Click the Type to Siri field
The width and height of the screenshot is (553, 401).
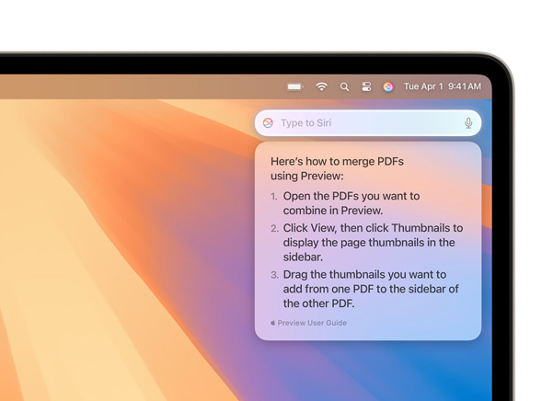(368, 123)
